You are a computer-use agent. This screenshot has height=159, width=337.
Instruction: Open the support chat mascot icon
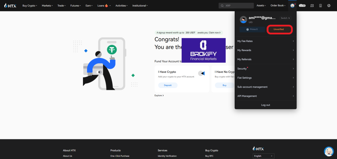click(x=329, y=151)
